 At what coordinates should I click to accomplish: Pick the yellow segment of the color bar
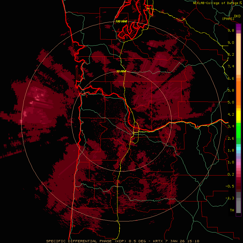[238, 116]
